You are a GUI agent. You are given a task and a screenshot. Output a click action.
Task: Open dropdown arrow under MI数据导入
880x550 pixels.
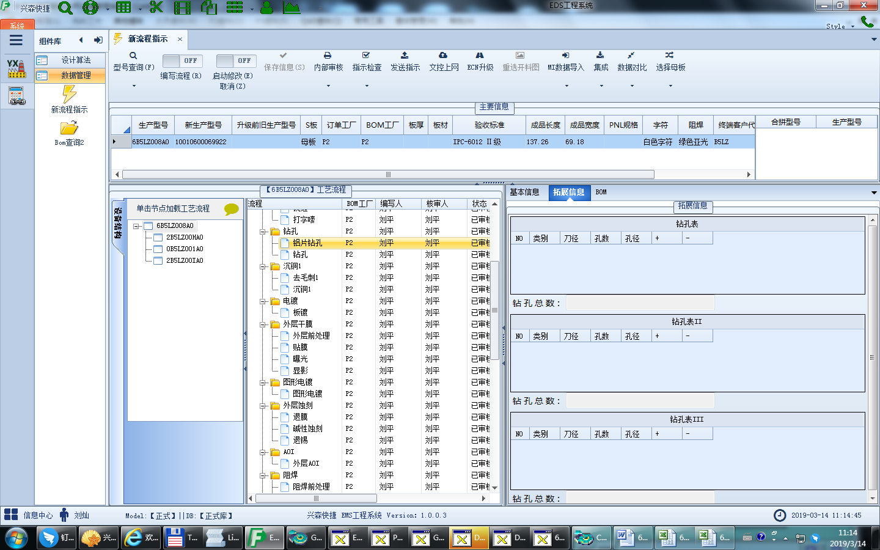point(566,86)
